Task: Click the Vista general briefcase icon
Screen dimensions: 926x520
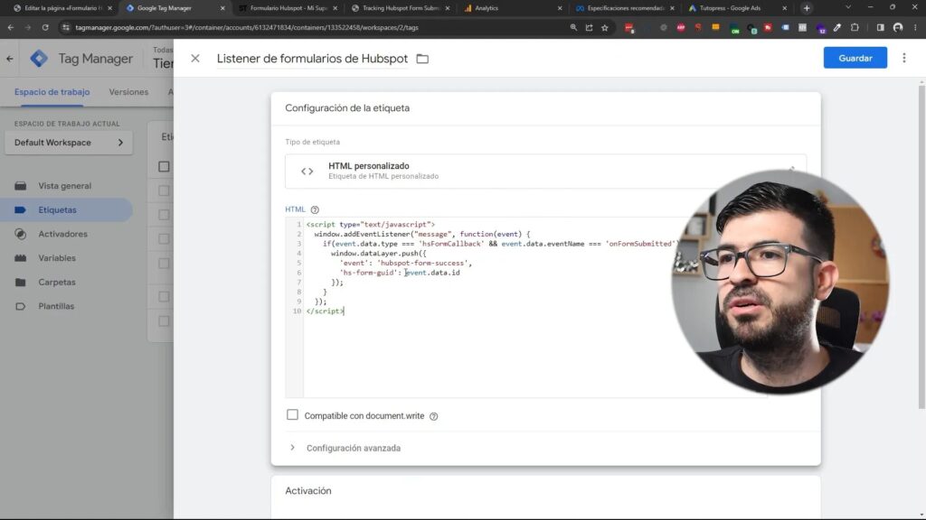Action: point(20,186)
